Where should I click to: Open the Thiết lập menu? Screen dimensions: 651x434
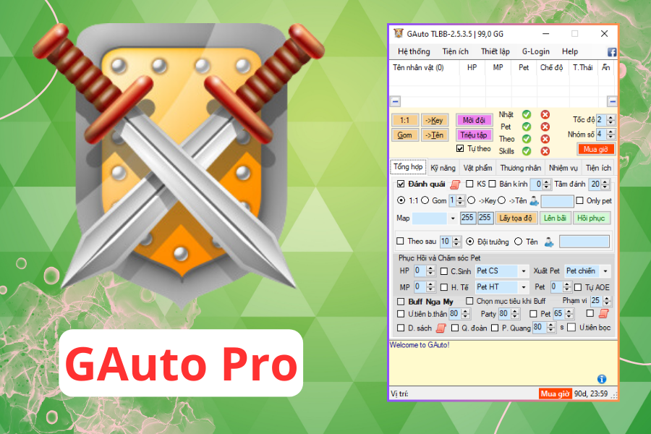pos(495,52)
